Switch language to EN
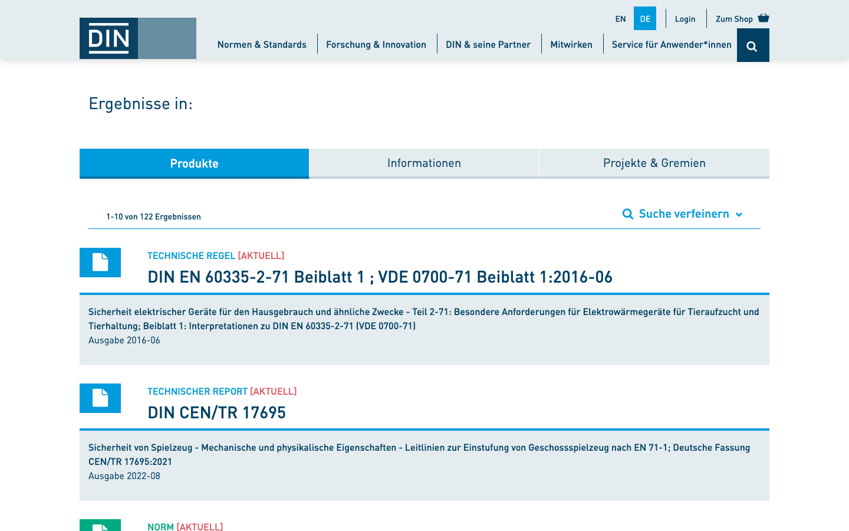Screen dimensions: 849x531 tap(620, 19)
